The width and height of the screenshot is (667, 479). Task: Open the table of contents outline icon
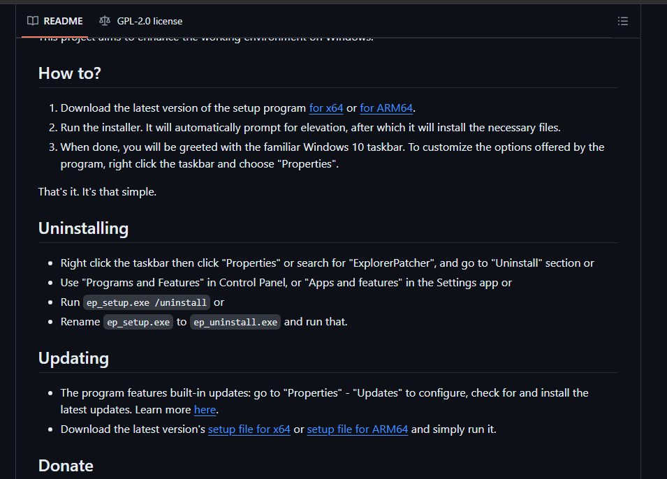(622, 21)
